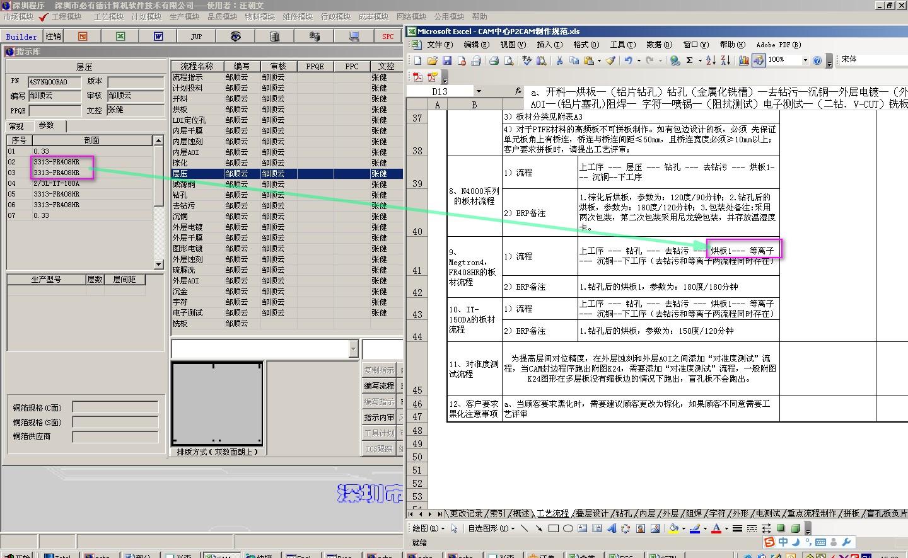Run spelling check icon in Excel

tap(527, 60)
